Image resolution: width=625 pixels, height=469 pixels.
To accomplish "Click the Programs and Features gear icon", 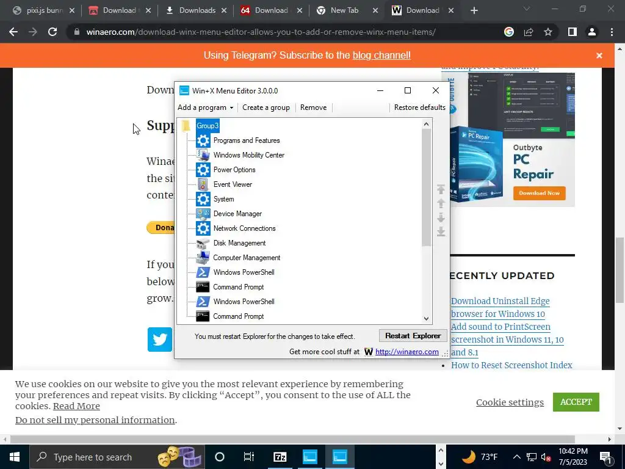I will coord(203,140).
